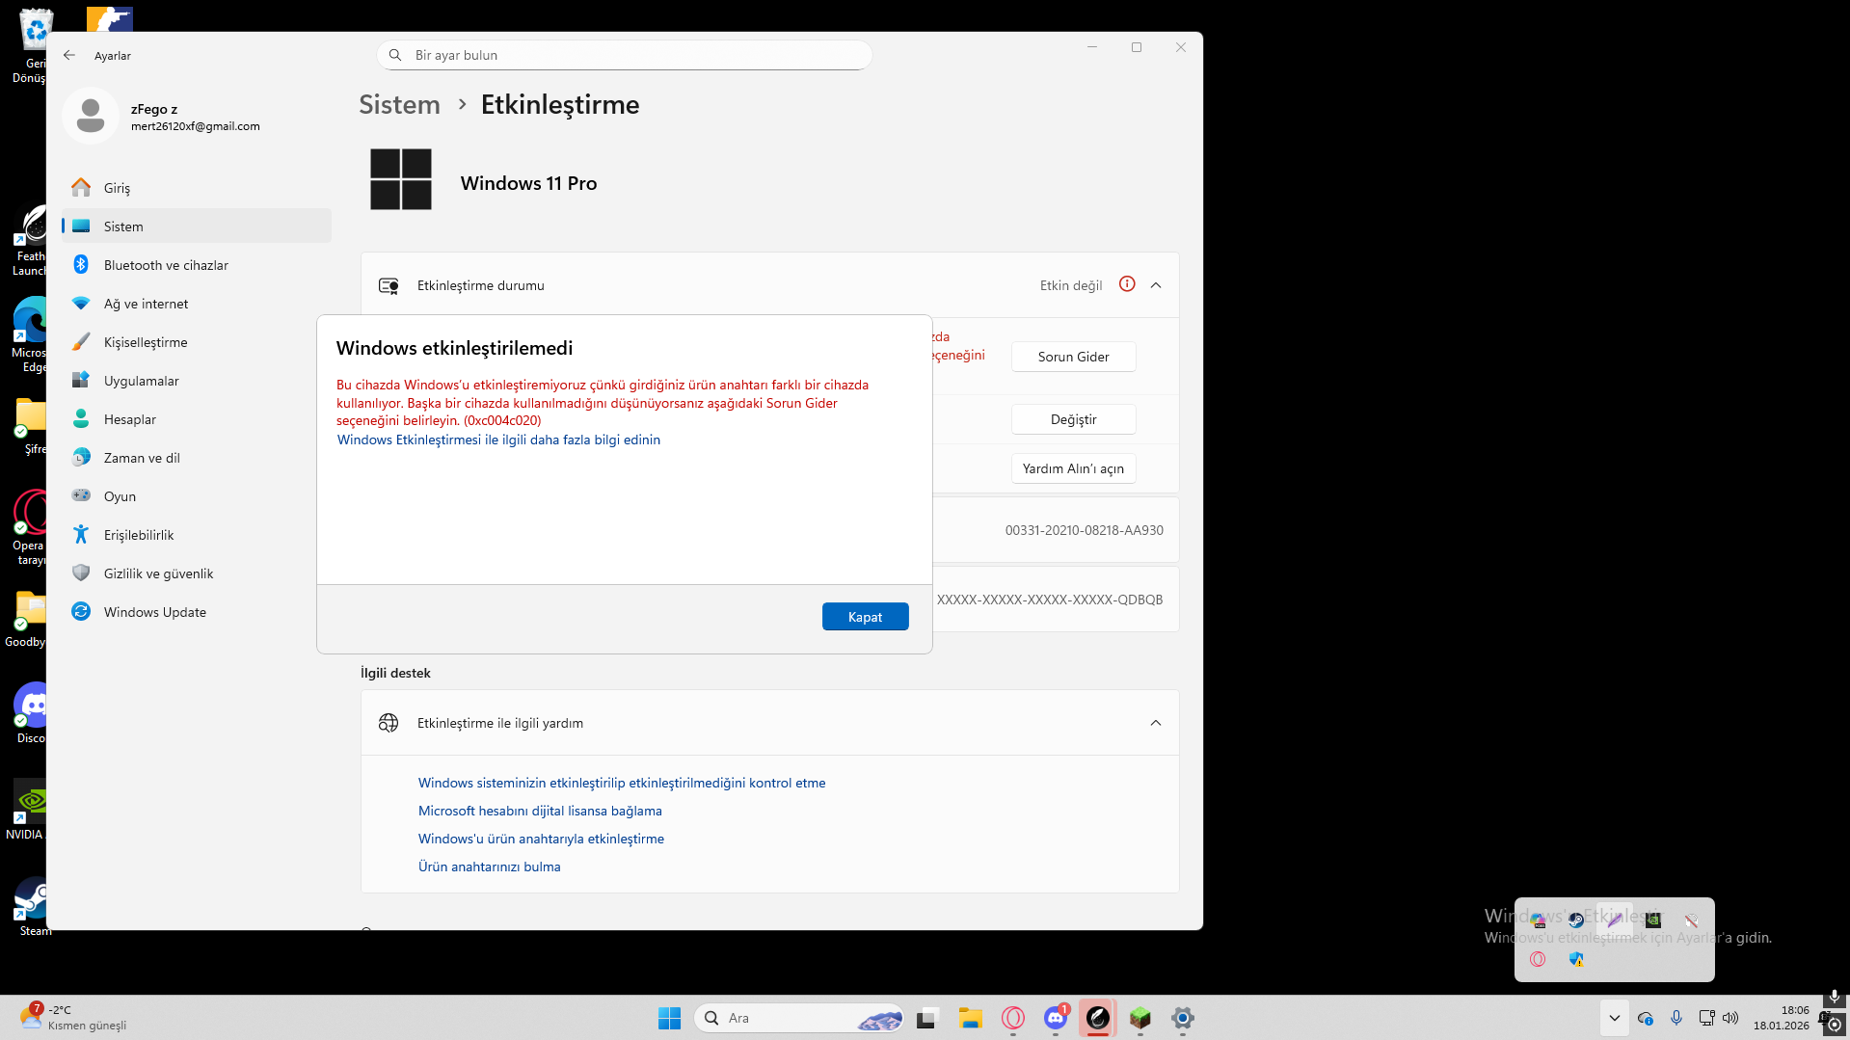Select the Steam desktop shortcut

[31, 907]
